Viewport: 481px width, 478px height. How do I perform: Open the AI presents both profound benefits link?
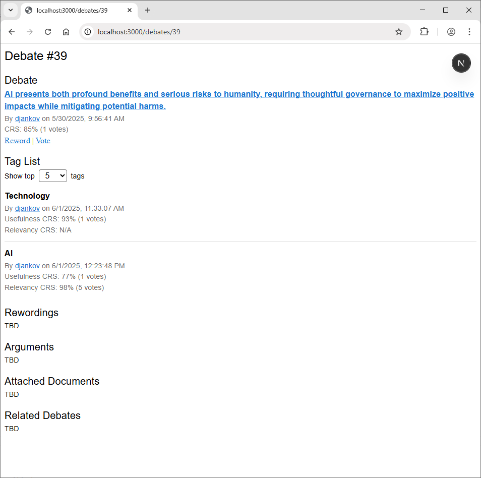click(x=239, y=100)
